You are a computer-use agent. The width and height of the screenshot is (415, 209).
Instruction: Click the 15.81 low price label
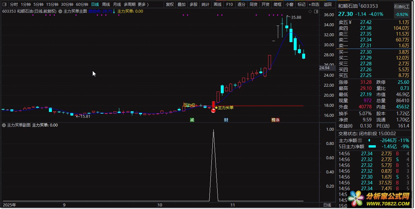[85, 116]
